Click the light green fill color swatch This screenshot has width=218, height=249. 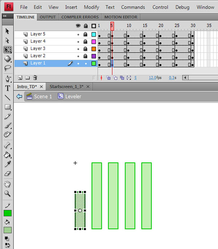8,230
